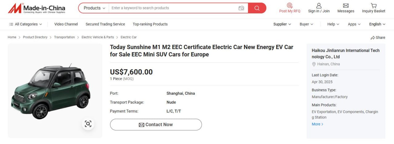Viewport: 394px width, 144px height.
Task: Click the More link under Main Products
Action: [317, 124]
